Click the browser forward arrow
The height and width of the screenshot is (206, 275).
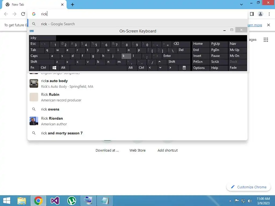click(x=15, y=14)
